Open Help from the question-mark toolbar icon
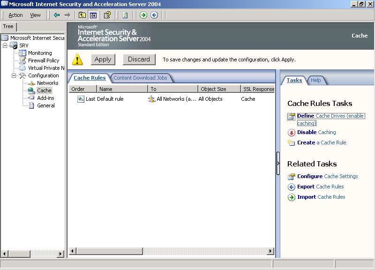Screen dimensions: 375x270 [107, 15]
